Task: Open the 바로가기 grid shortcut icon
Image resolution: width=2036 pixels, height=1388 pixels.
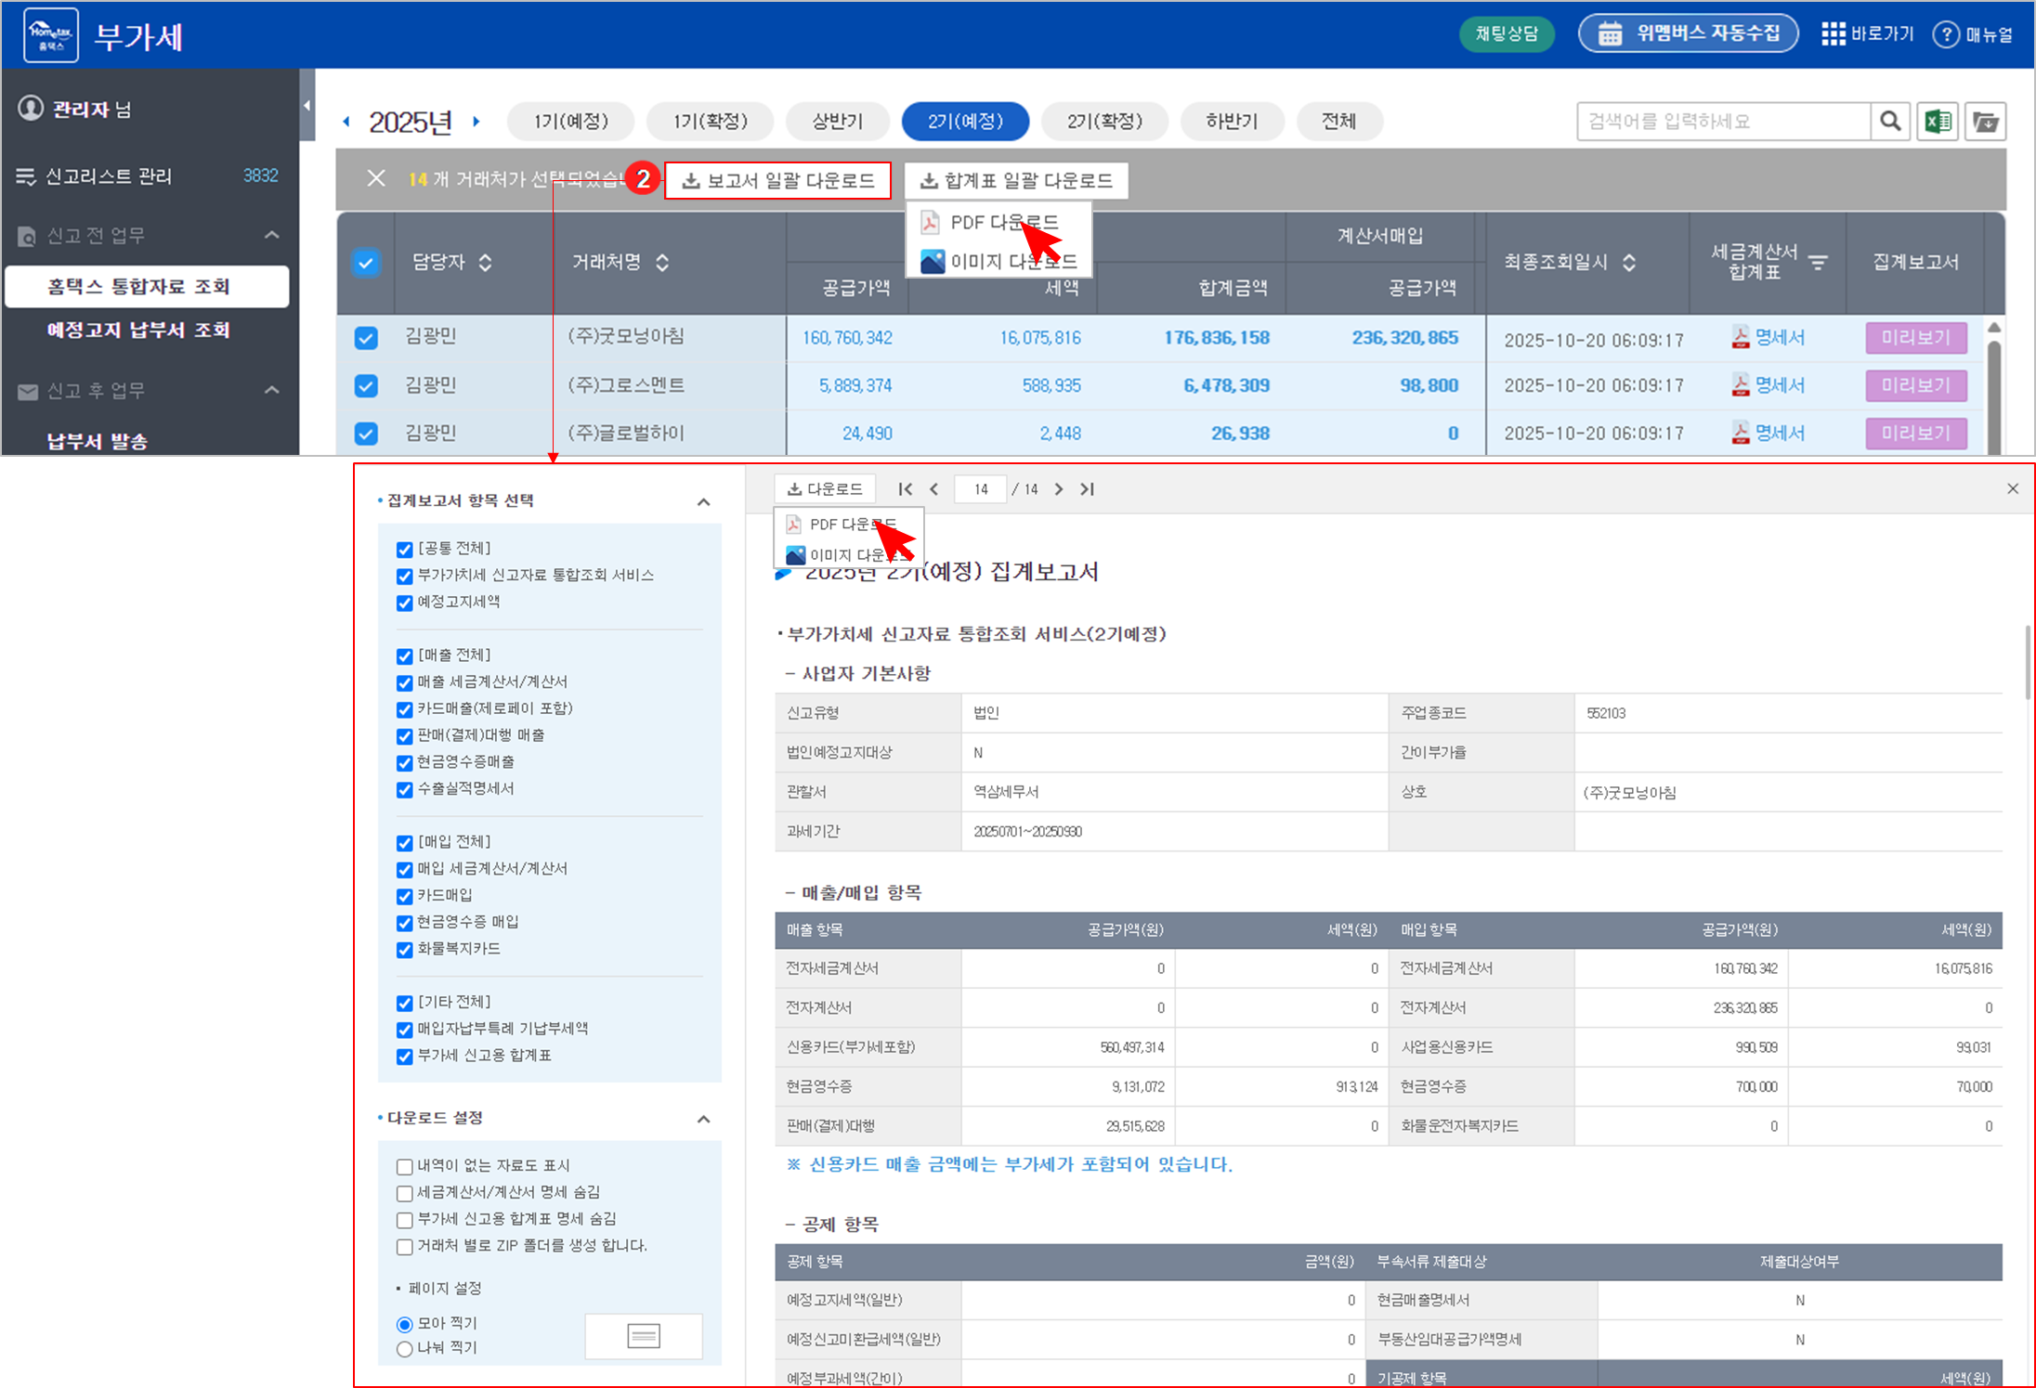Action: point(1833,34)
